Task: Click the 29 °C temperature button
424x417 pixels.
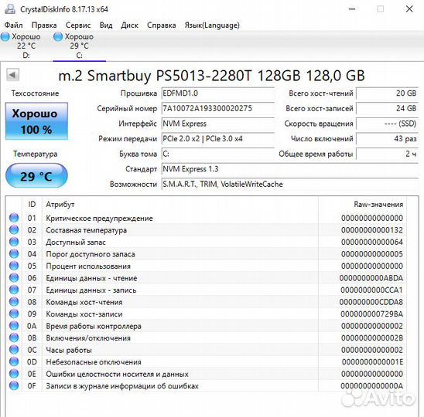Action: [36, 176]
